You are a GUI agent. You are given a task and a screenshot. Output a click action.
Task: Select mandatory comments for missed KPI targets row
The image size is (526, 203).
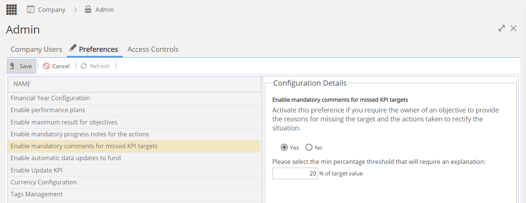click(x=134, y=146)
